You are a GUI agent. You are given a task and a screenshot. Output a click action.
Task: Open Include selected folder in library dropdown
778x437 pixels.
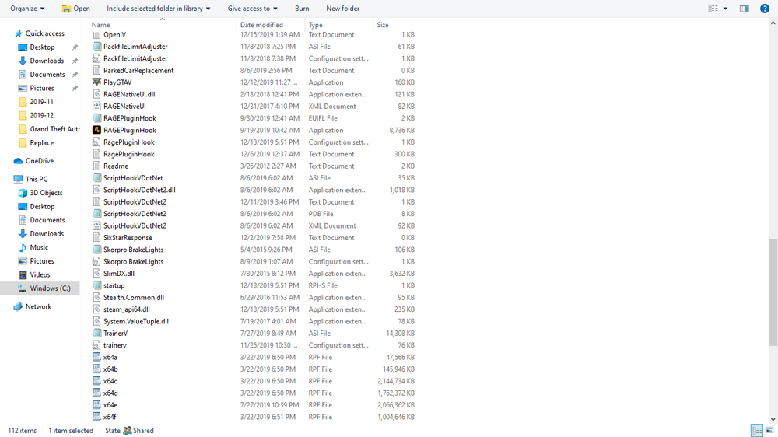click(x=158, y=9)
